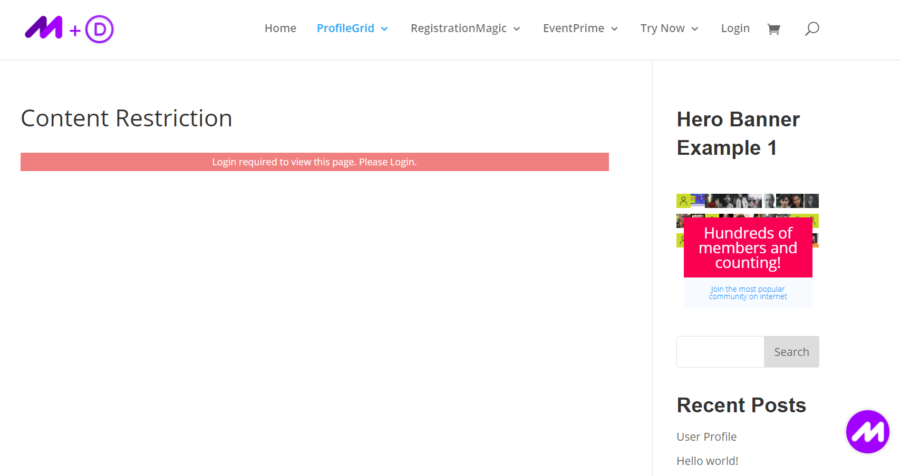Click the top-left avatar in the member grid
The height and width of the screenshot is (476, 900).
[683, 201]
